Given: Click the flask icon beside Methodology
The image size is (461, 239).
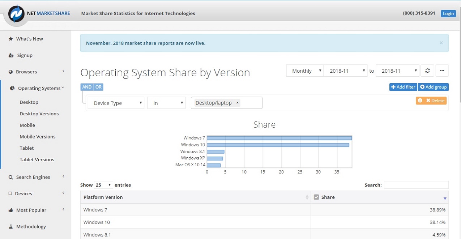Looking at the screenshot, I should click(x=11, y=227).
